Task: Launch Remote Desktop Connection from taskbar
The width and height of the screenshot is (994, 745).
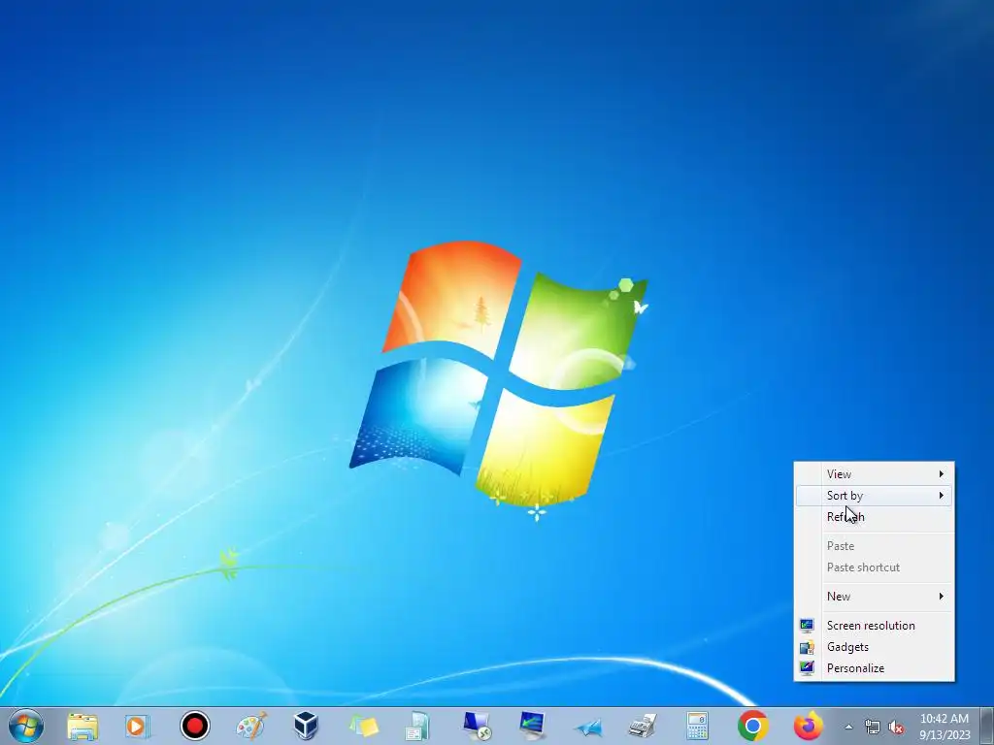Action: point(477,726)
